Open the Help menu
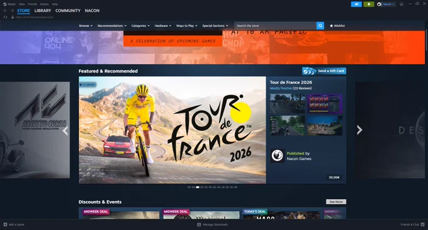 tap(55, 4)
